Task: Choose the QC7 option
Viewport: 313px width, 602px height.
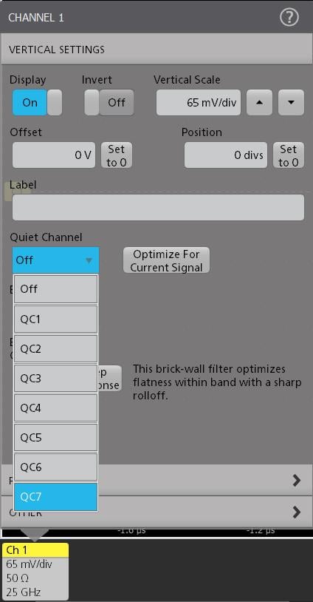Action: [55, 497]
